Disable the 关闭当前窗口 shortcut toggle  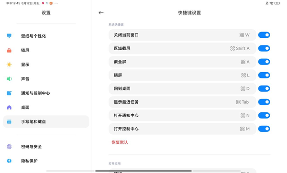(x=264, y=35)
